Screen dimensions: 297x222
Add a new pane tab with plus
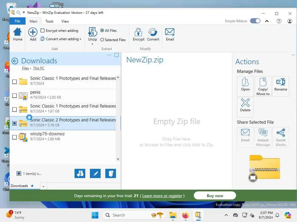pos(44,186)
